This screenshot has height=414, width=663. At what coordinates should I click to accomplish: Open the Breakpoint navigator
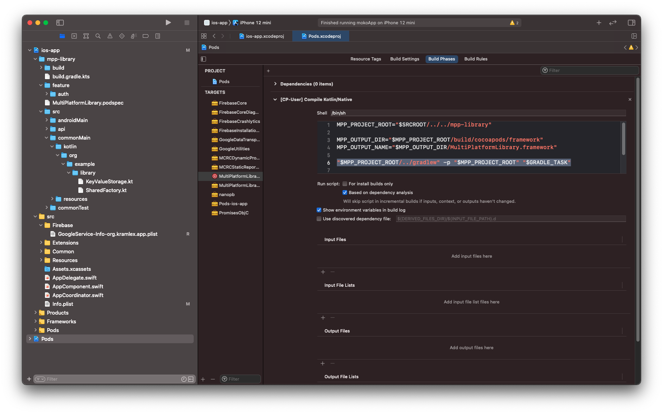pyautogui.click(x=146, y=36)
